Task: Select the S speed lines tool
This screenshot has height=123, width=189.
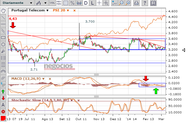Action: coord(3,85)
